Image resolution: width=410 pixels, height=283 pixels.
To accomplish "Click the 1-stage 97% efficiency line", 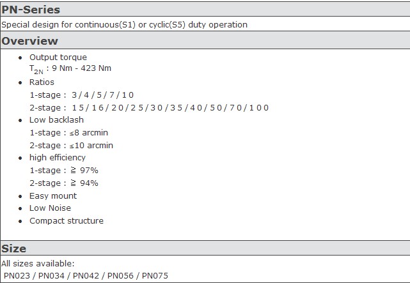I will point(64,171).
